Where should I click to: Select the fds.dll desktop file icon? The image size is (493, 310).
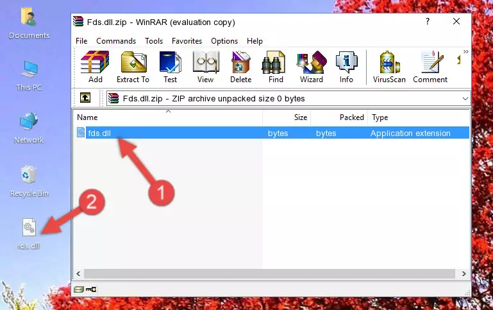(29, 234)
